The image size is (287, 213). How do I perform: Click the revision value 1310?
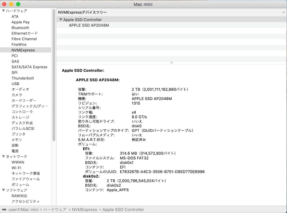click(136, 103)
